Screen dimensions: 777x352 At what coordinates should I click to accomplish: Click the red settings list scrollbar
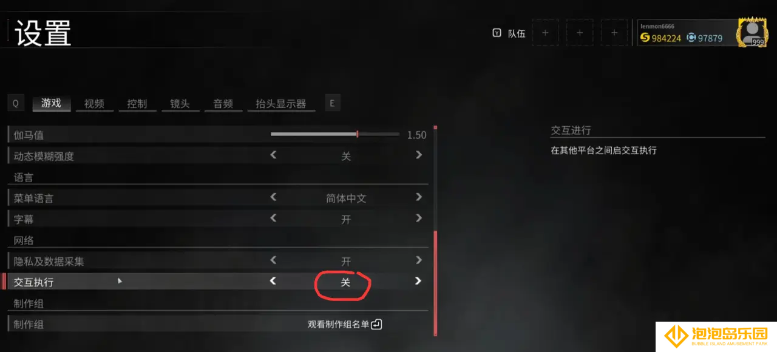coord(435,282)
